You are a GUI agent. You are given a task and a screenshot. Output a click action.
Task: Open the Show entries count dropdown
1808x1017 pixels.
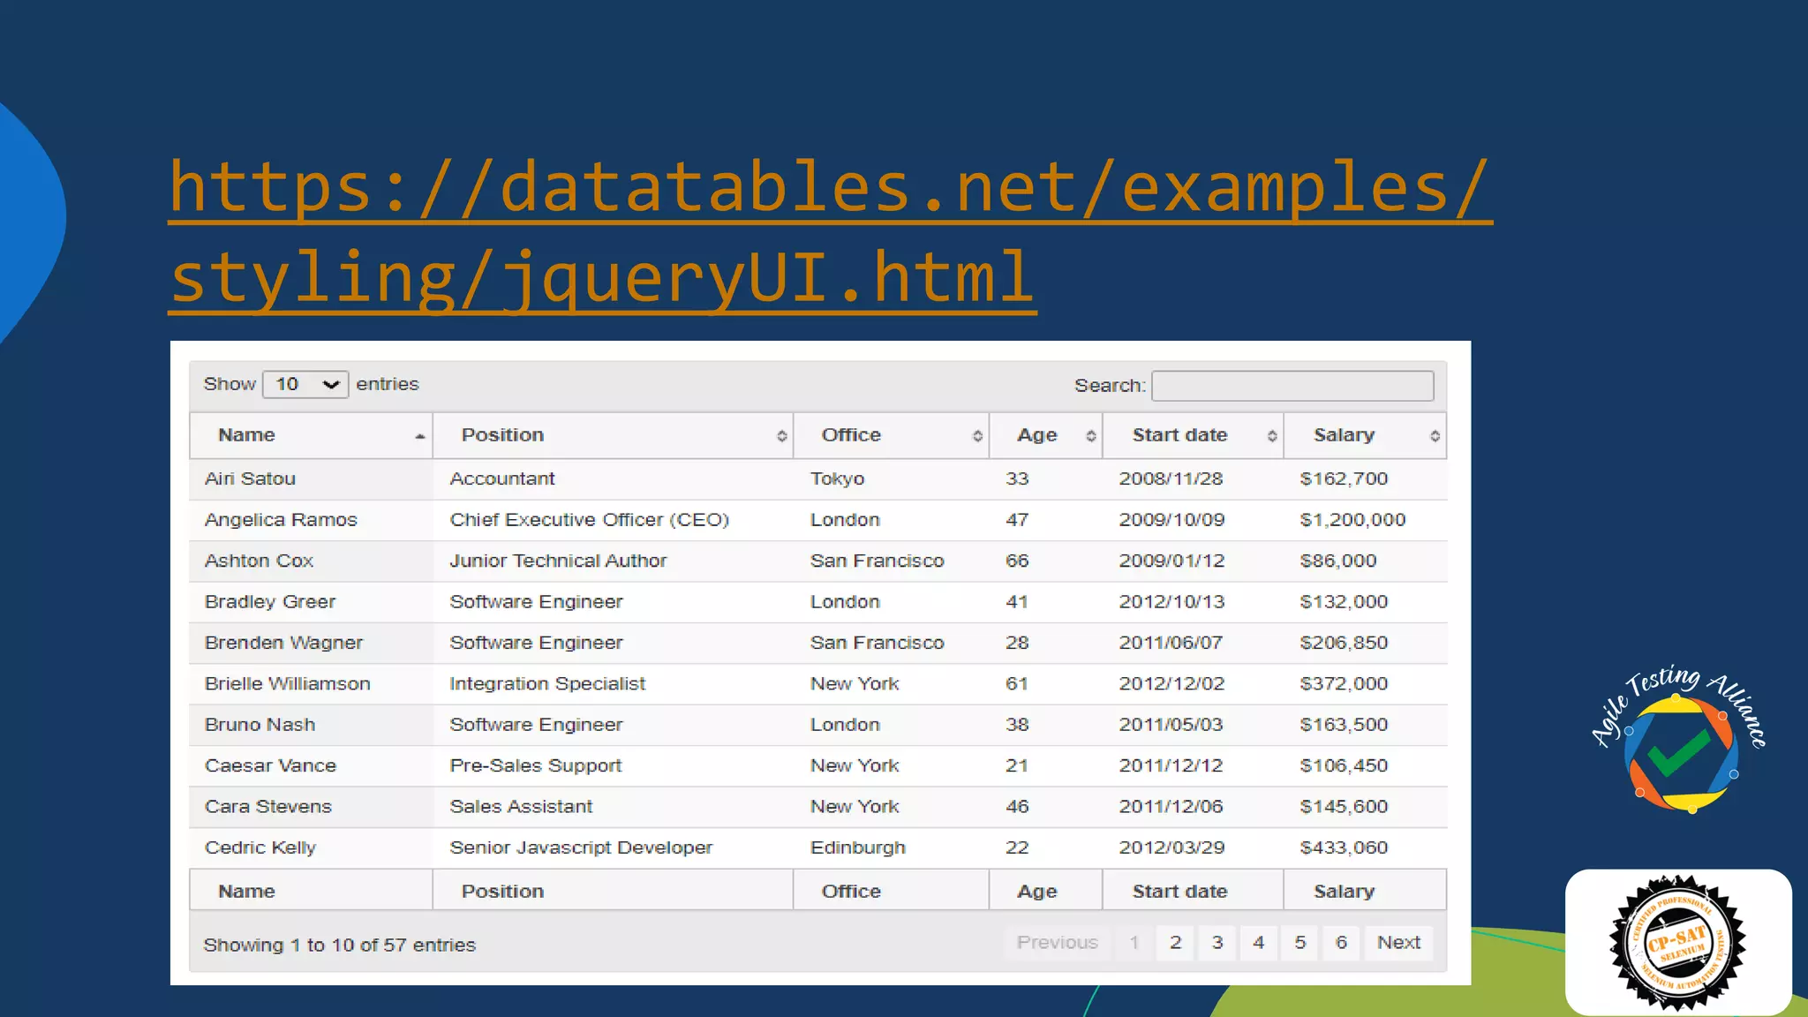click(x=305, y=384)
